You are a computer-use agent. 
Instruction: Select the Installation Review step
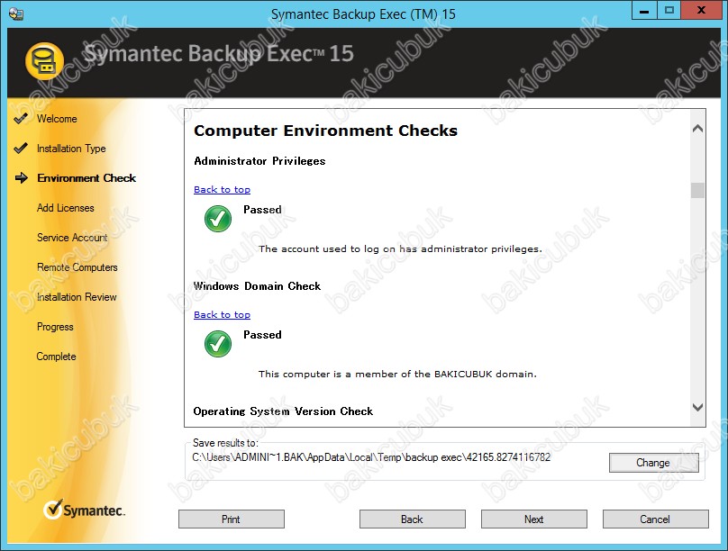tap(77, 297)
